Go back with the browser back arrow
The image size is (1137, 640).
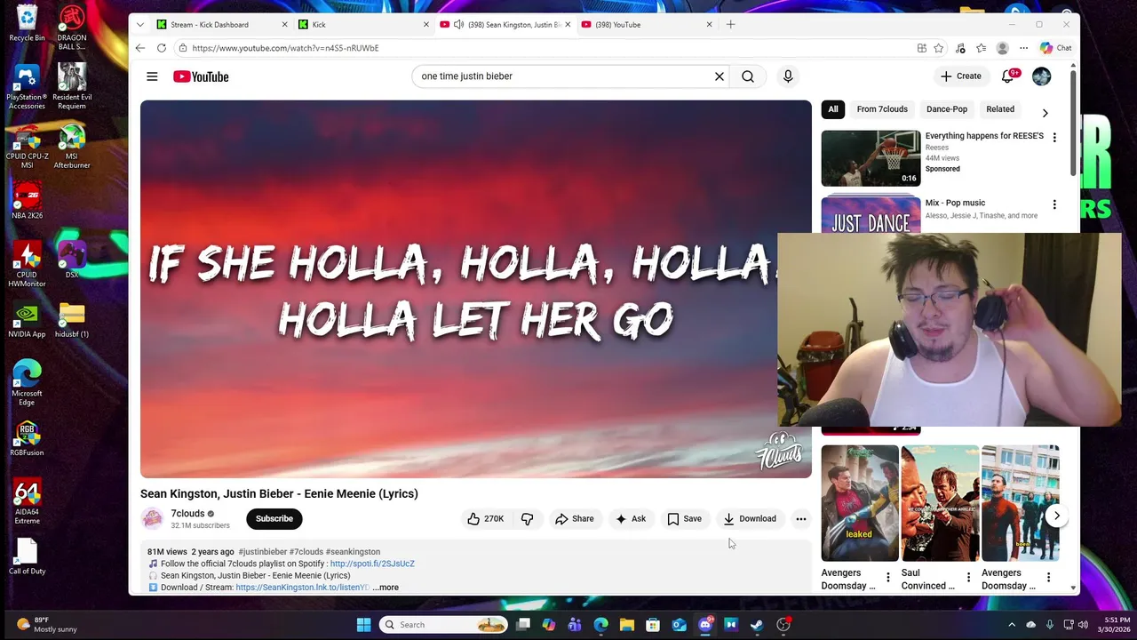[x=140, y=48]
